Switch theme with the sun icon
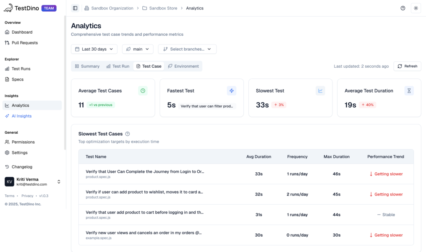This screenshot has width=426, height=252. [x=416, y=8]
